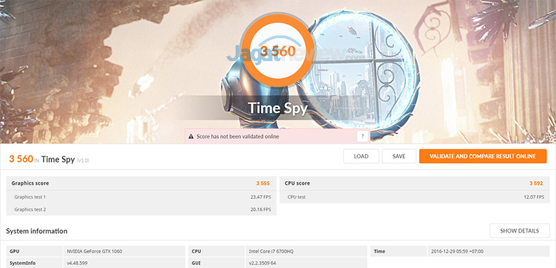
Task: Click the 3 560 score heading text
Action: click(x=21, y=159)
